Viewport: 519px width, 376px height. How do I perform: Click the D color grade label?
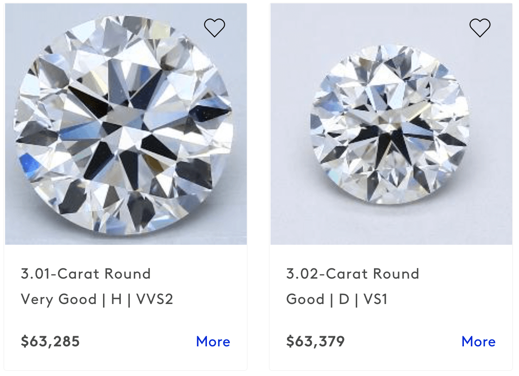coord(344,300)
